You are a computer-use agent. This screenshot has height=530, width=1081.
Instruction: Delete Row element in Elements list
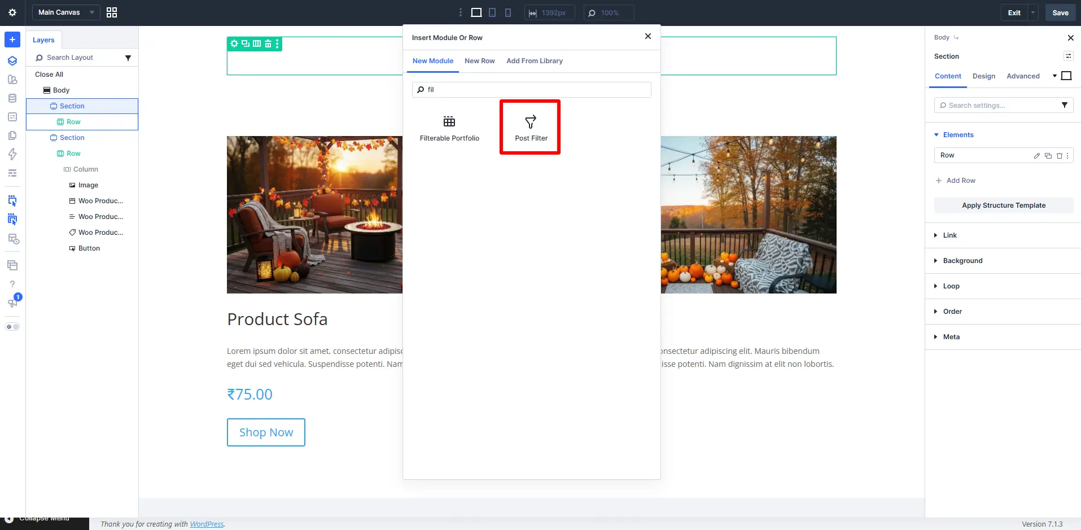click(x=1060, y=156)
